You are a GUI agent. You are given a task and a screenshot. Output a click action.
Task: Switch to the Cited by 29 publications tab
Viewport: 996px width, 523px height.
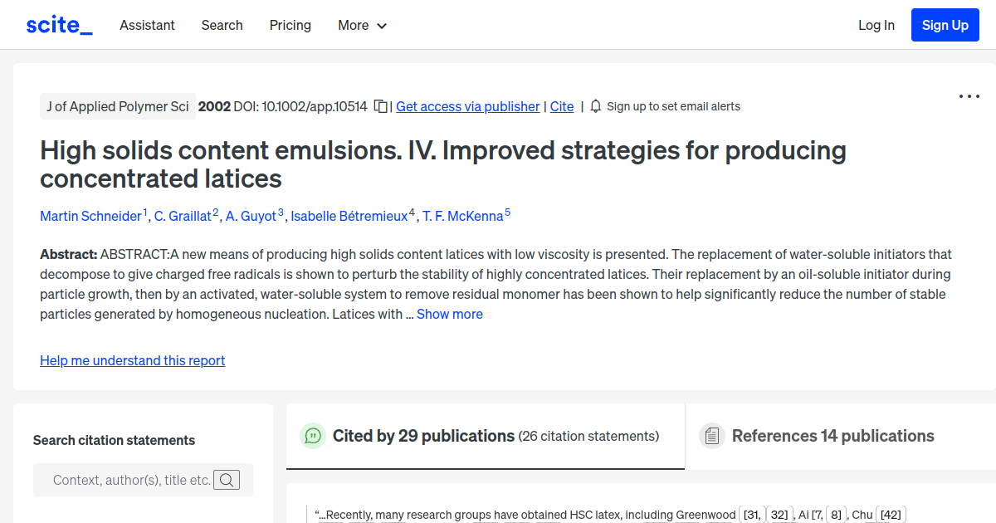[422, 435]
